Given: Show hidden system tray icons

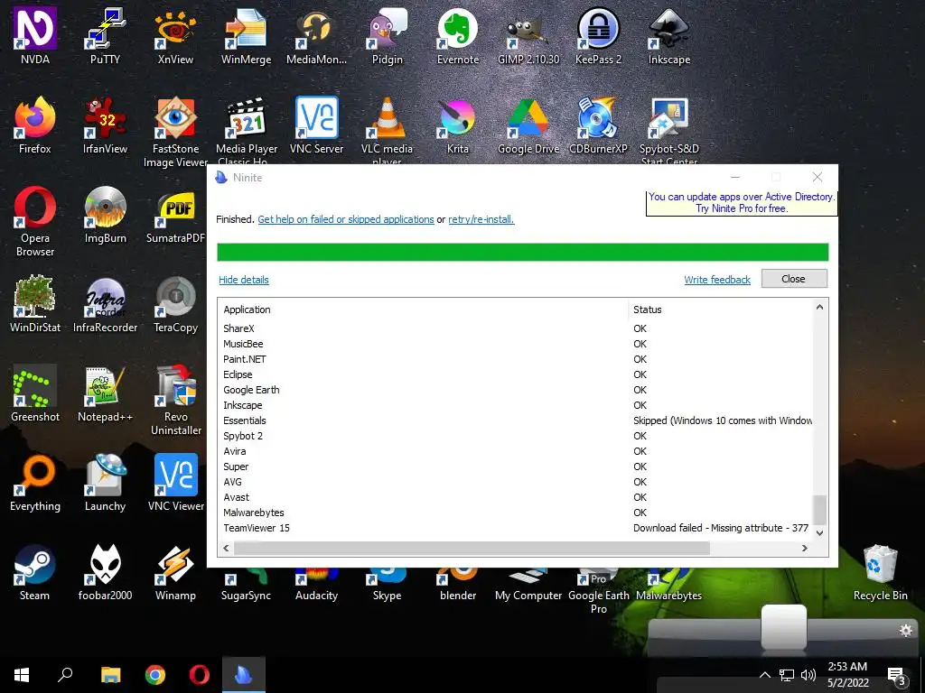Looking at the screenshot, I should (x=765, y=675).
